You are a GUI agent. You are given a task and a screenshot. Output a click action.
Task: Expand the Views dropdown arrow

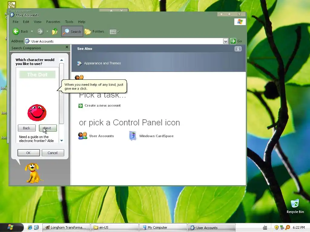coord(118,32)
